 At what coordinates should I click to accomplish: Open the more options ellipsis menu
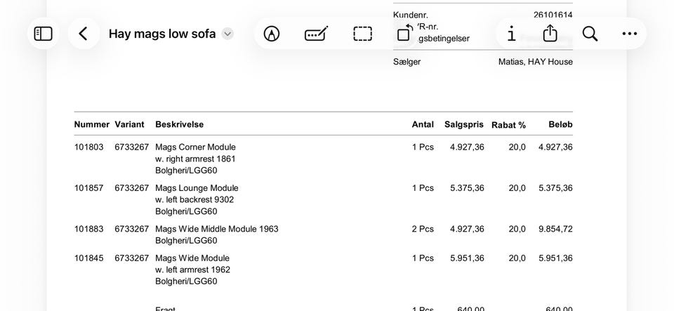pos(629,34)
